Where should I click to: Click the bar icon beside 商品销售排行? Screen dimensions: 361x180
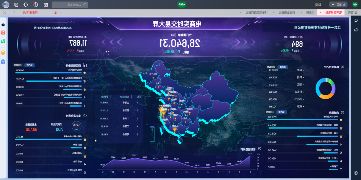pyautogui.click(x=85, y=65)
